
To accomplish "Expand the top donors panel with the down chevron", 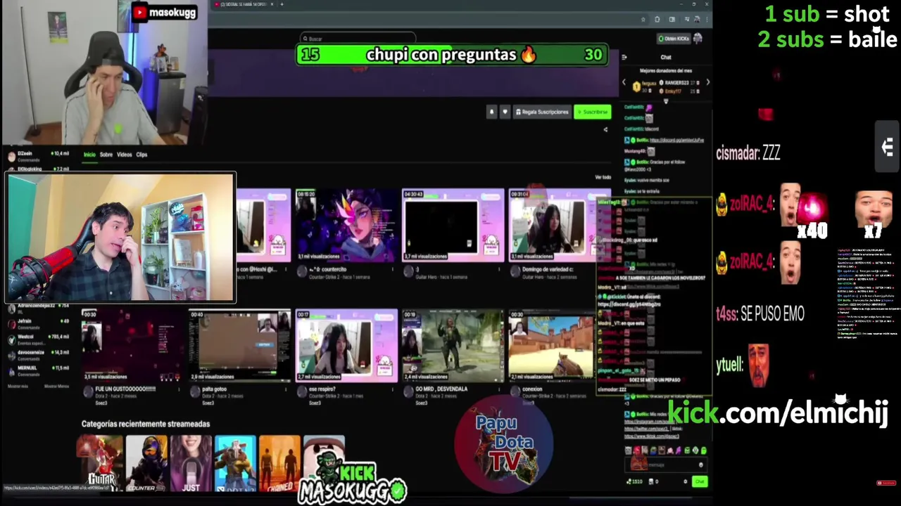I will [x=665, y=101].
